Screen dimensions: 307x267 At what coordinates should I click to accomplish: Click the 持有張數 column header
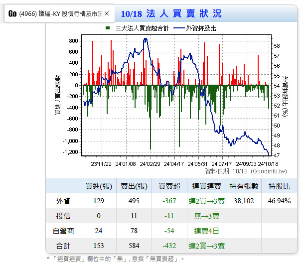point(244,186)
